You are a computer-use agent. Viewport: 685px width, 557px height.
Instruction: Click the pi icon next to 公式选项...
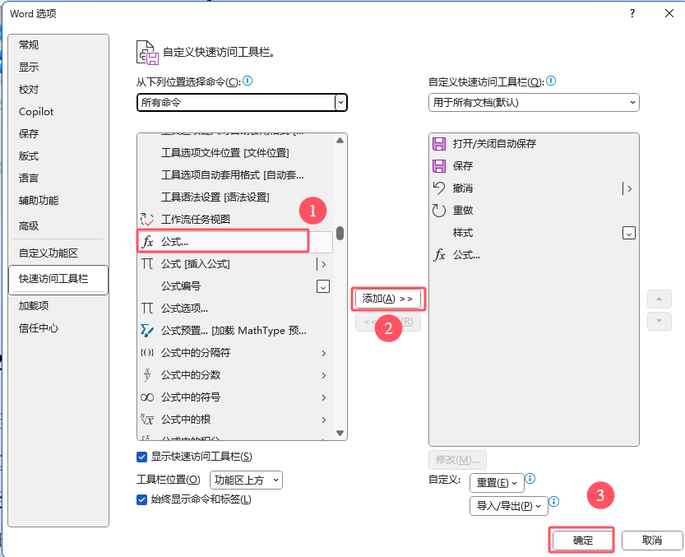coord(147,309)
